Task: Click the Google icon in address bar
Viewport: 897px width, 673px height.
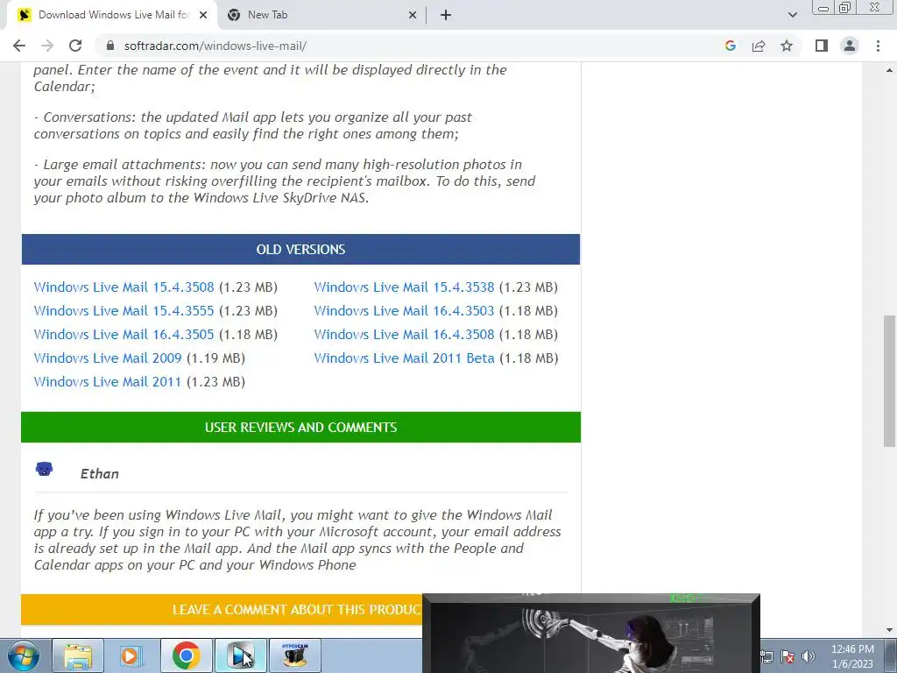Action: [x=730, y=46]
